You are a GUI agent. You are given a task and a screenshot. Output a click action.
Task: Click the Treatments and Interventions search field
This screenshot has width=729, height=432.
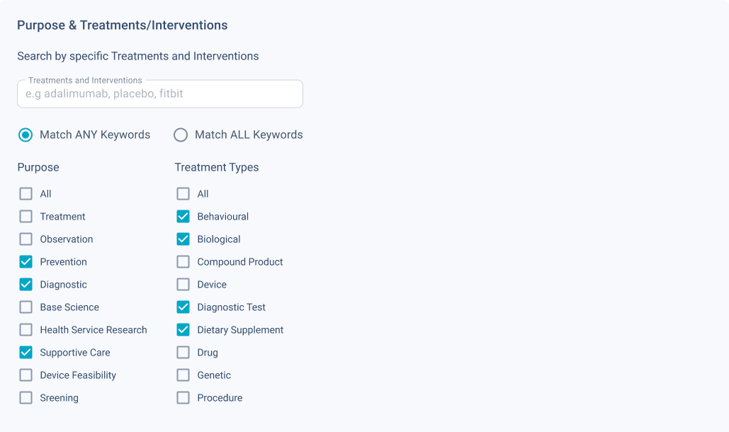pyautogui.click(x=159, y=93)
